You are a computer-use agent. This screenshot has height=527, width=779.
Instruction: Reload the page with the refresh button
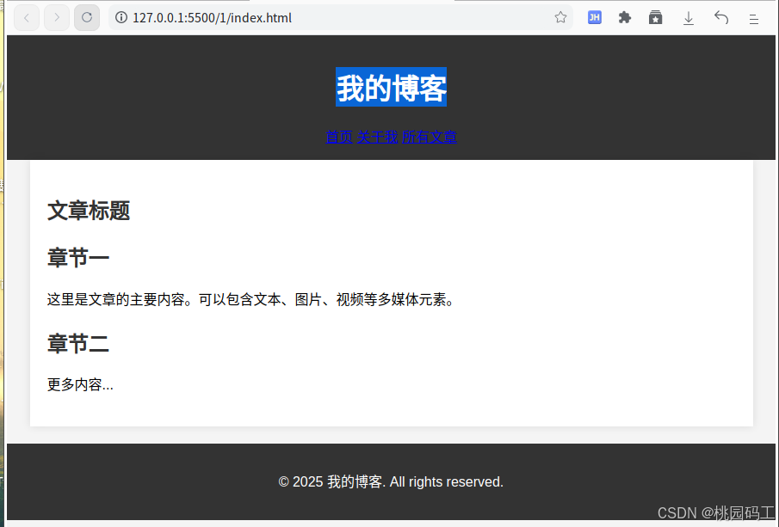point(87,18)
